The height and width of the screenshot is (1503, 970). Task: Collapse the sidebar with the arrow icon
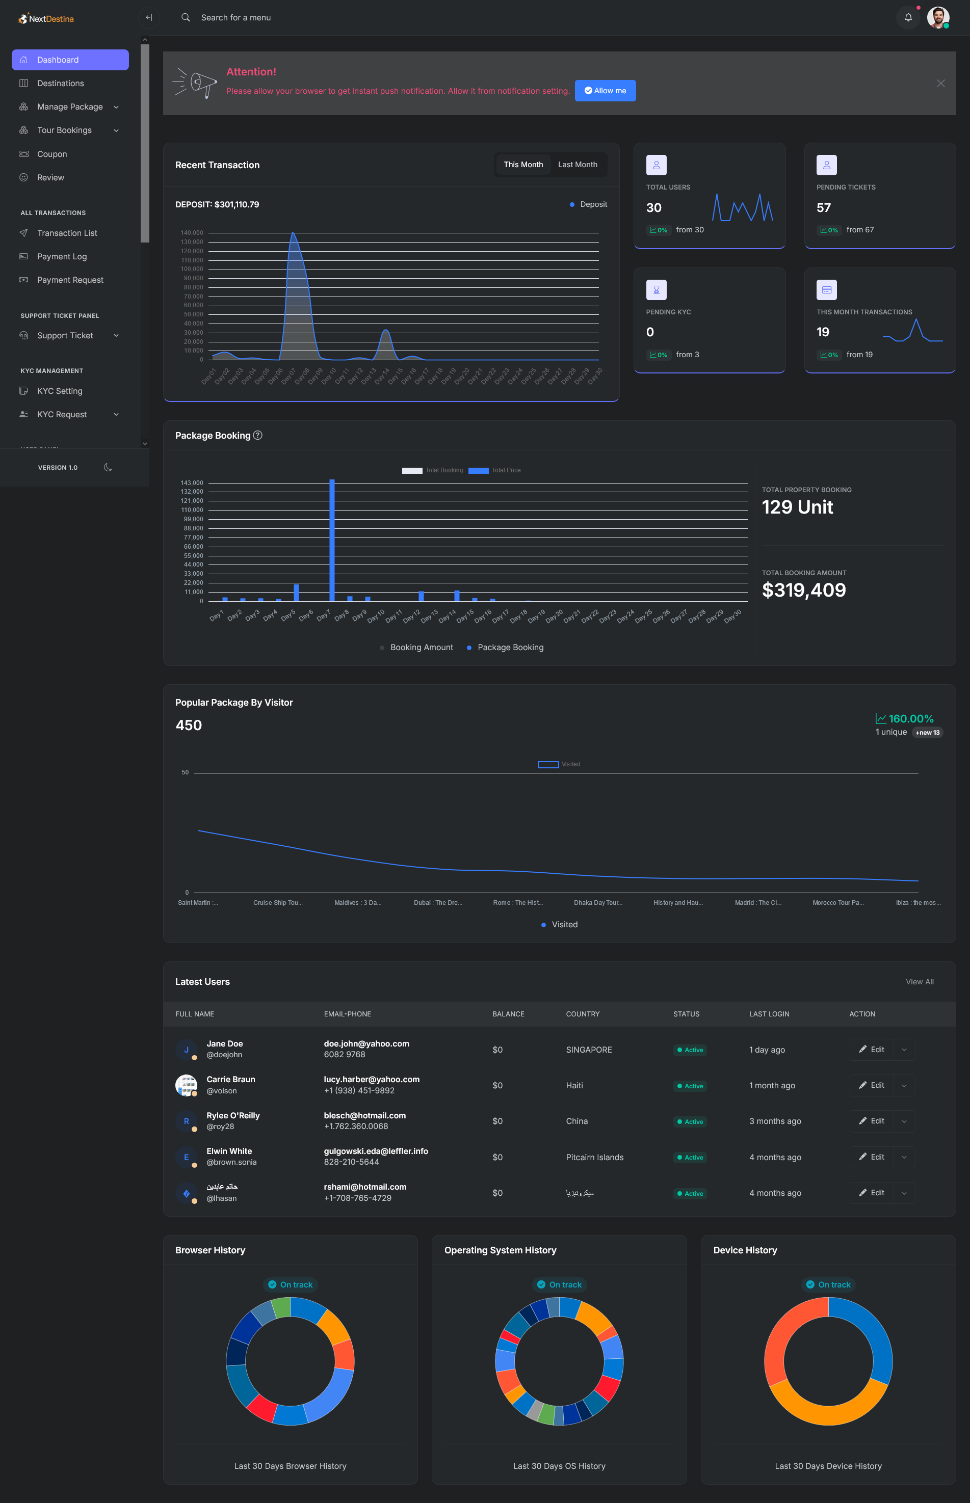point(149,18)
